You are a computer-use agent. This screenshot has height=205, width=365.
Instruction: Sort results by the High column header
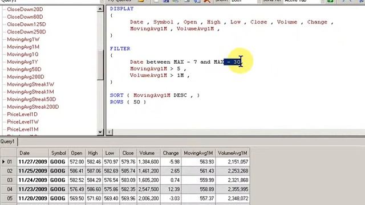click(x=93, y=153)
